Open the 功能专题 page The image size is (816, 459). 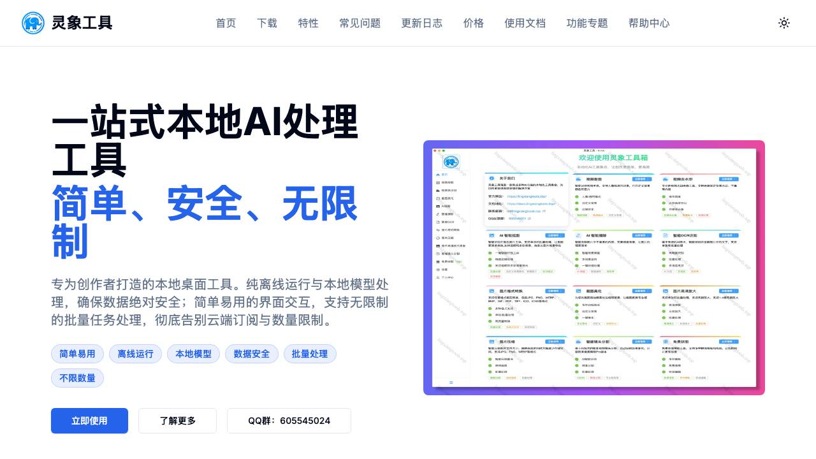tap(587, 23)
